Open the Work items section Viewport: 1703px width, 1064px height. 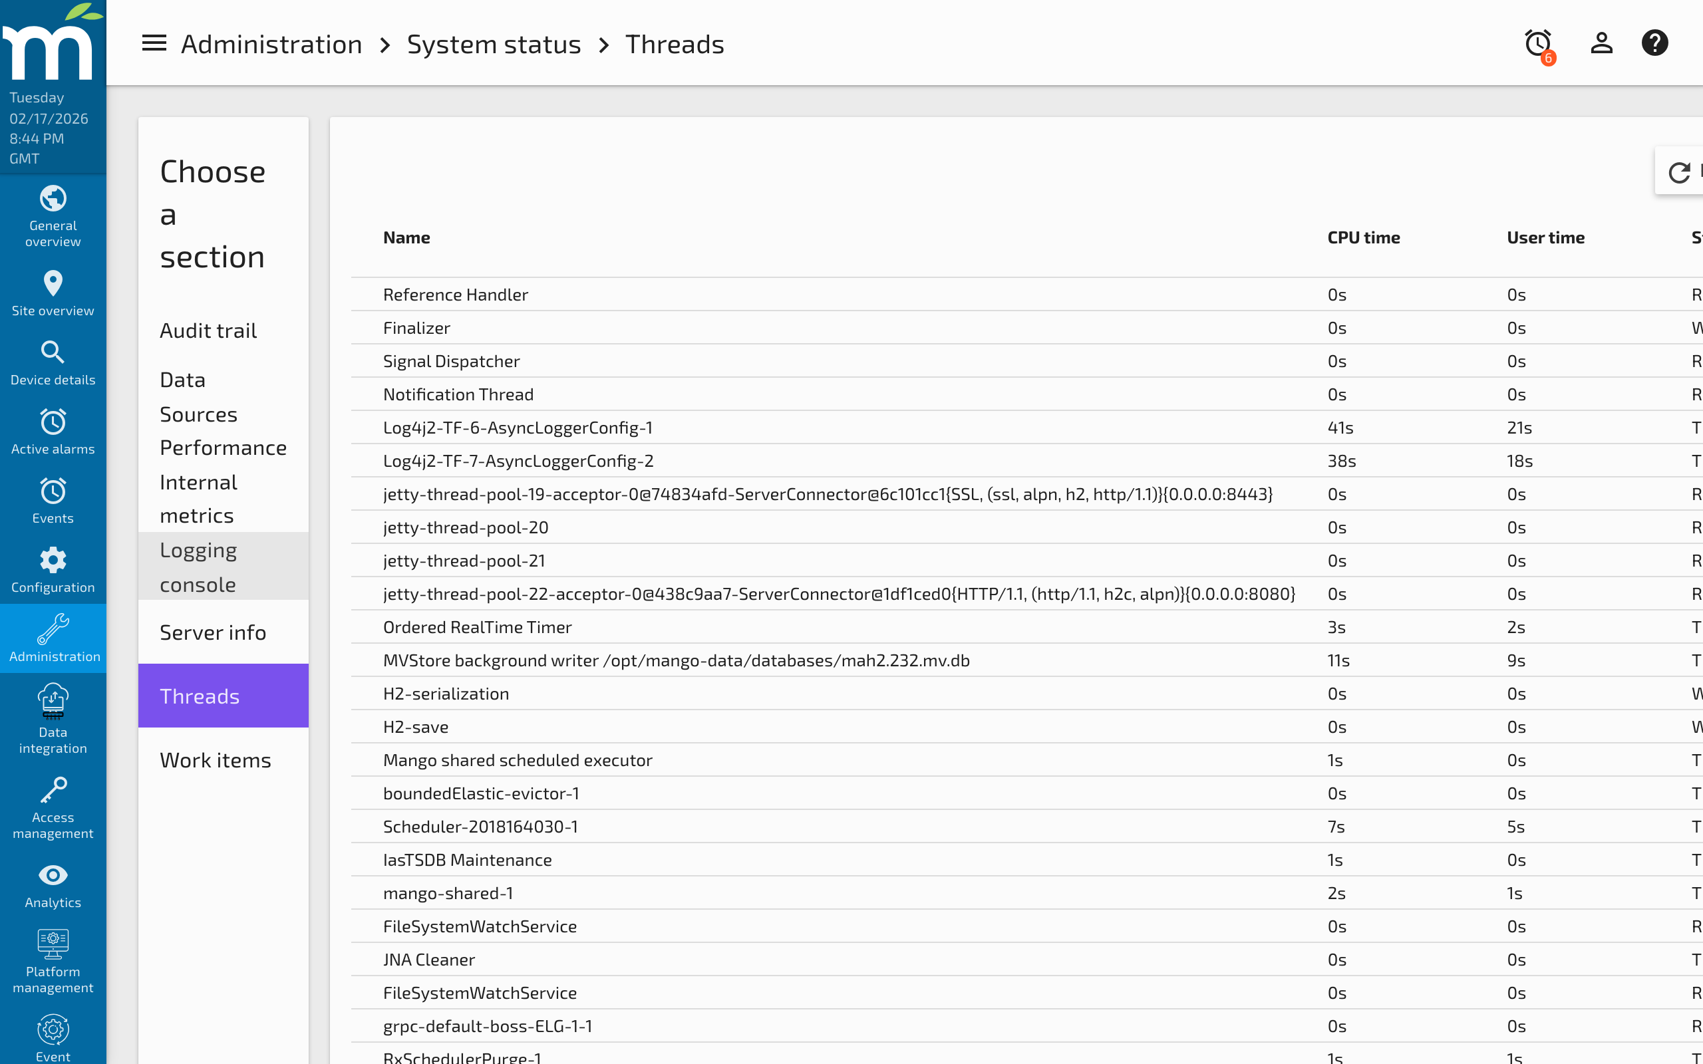pyautogui.click(x=216, y=759)
